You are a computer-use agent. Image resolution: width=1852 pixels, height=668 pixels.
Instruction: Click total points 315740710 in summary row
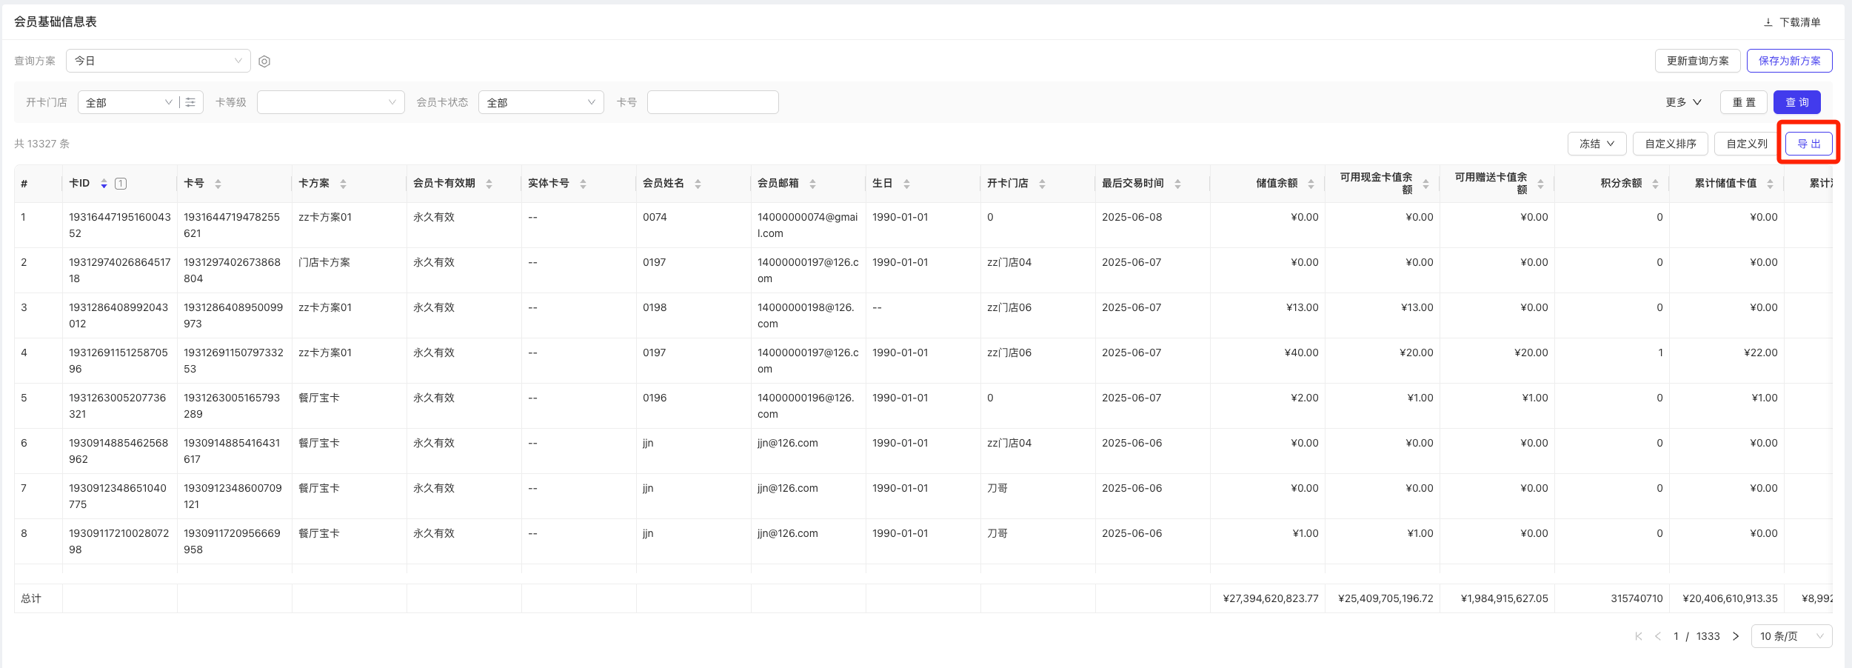point(1637,598)
